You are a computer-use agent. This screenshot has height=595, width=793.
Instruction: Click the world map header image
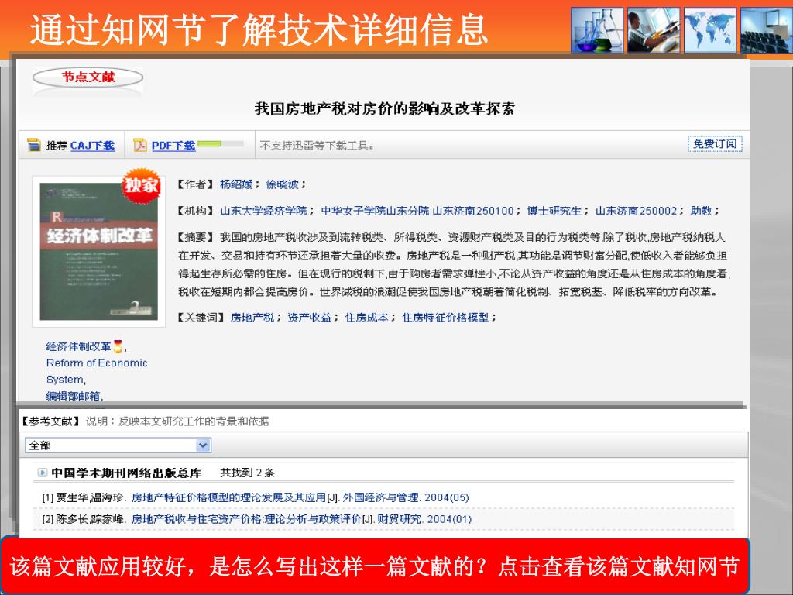[711, 30]
